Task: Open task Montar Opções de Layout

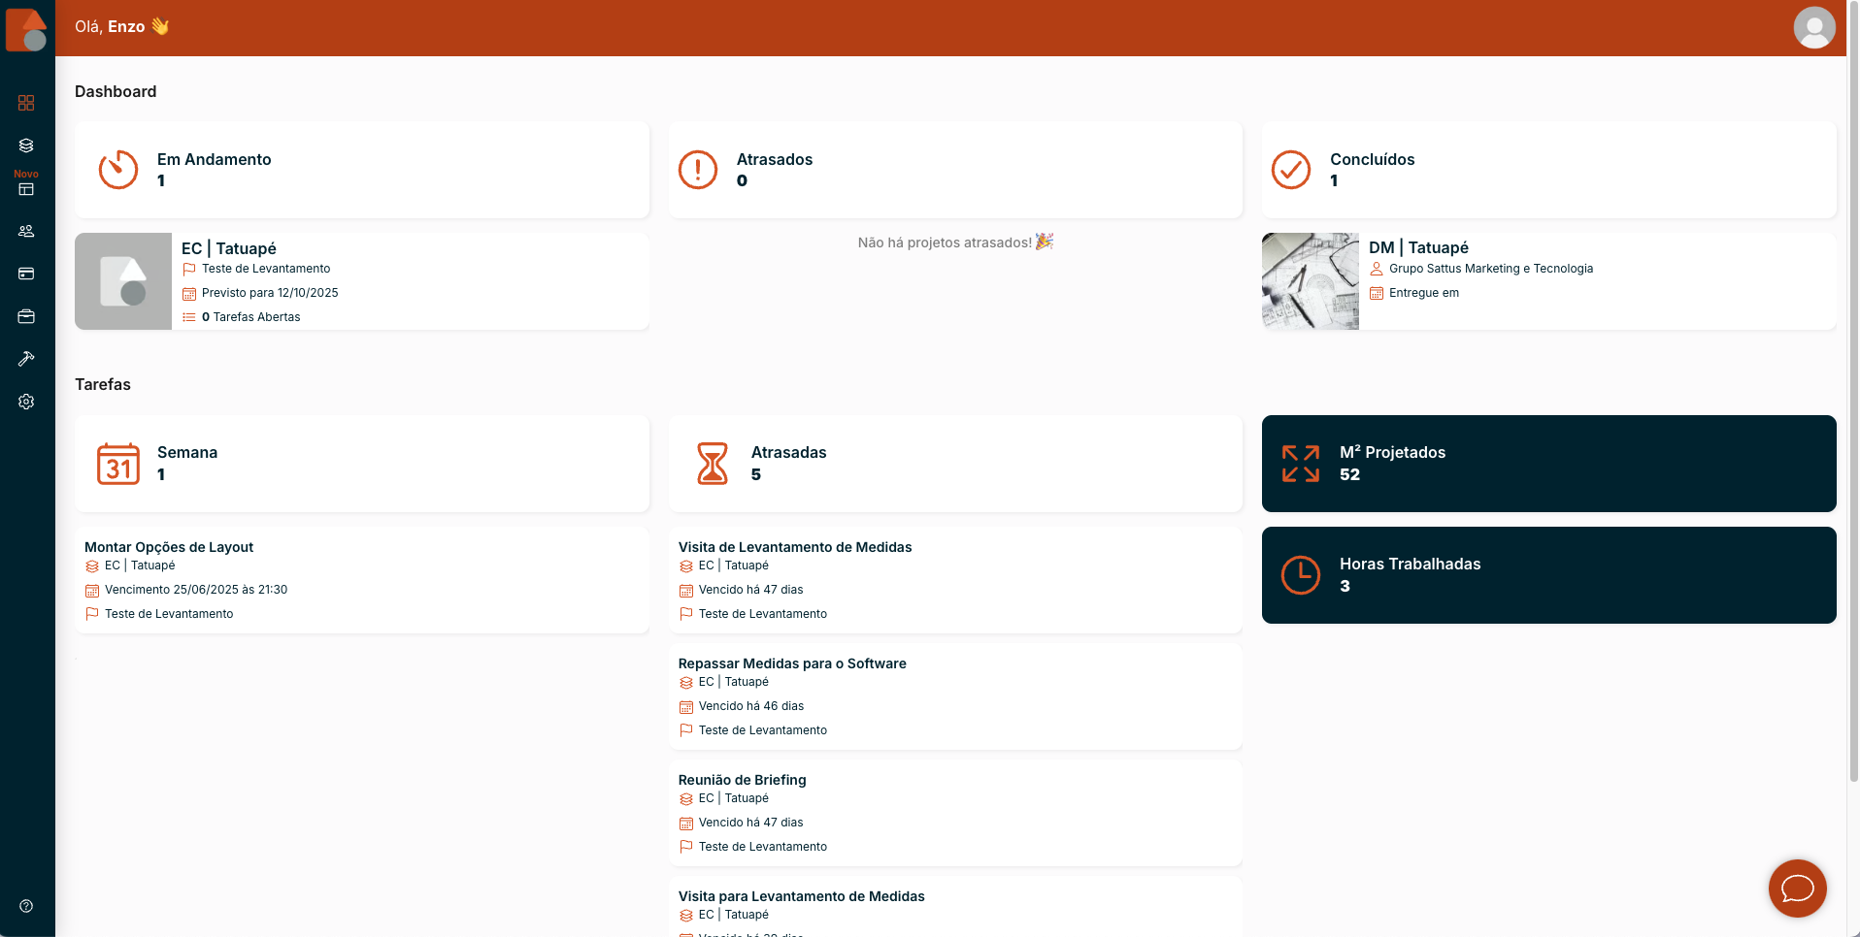Action: (362, 579)
